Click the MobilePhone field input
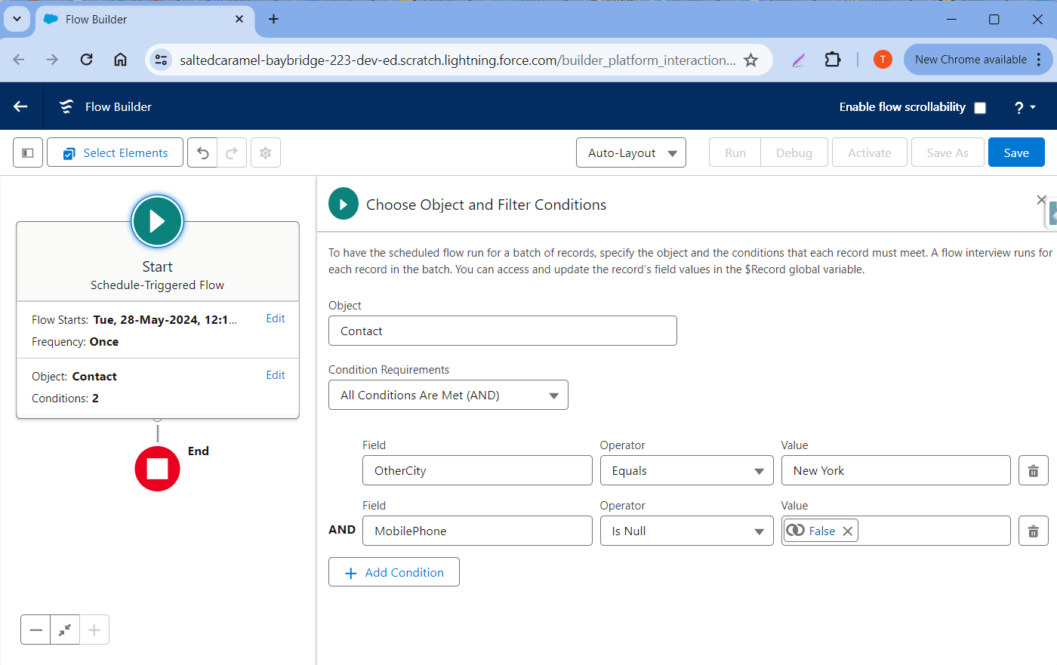Viewport: 1057px width, 665px height. tap(477, 531)
